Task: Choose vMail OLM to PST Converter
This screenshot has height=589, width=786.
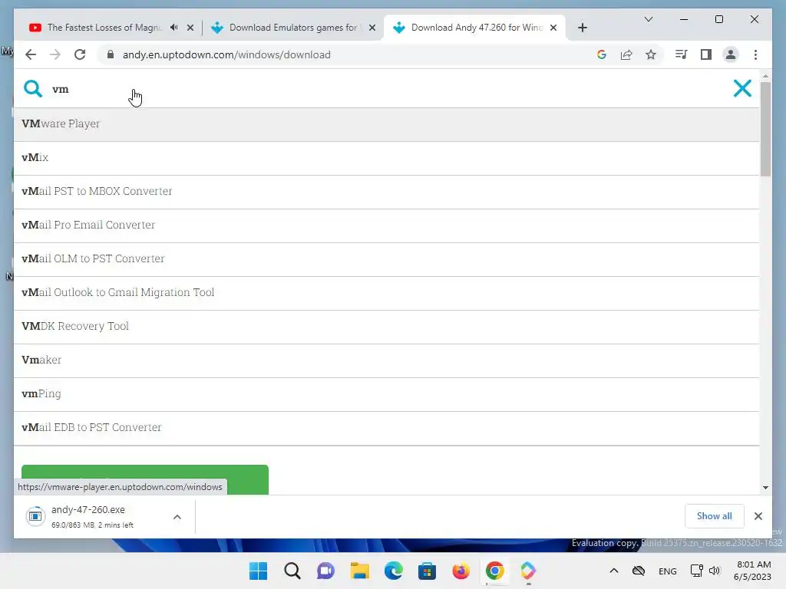Action: (x=386, y=259)
